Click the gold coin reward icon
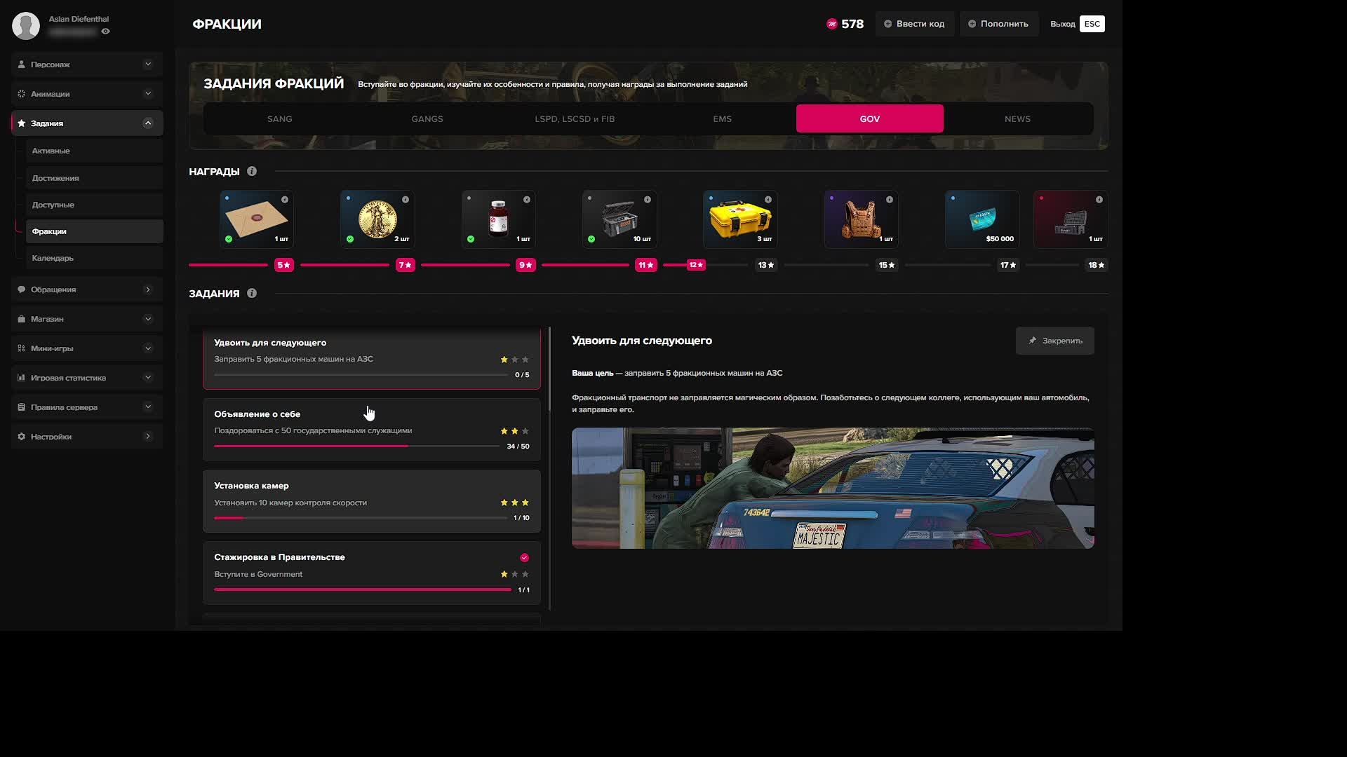Image resolution: width=1347 pixels, height=757 pixels. click(x=377, y=219)
